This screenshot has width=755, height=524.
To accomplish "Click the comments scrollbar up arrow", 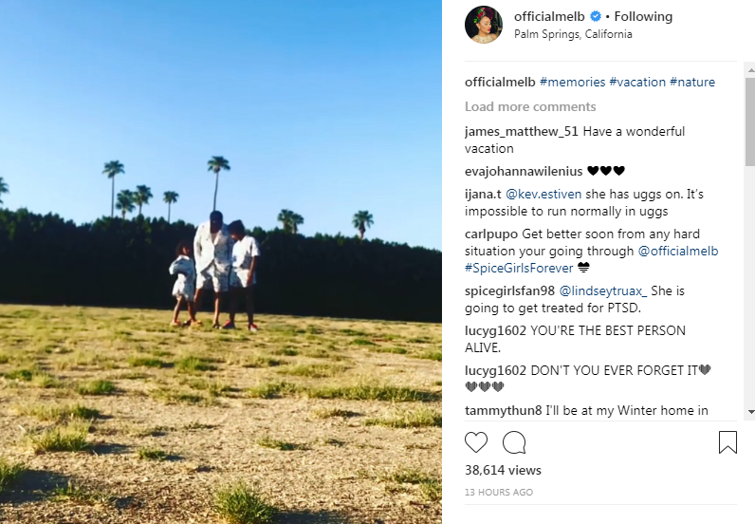I will (x=750, y=70).
